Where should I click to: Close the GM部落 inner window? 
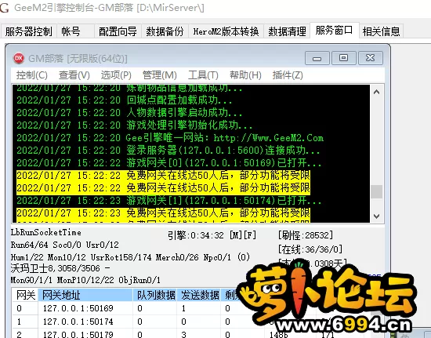click(370, 58)
